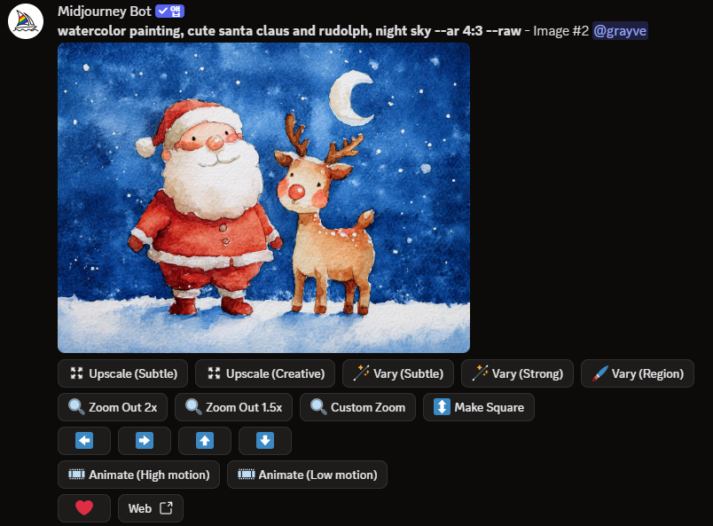Click Zoom Out 2x button
The image size is (713, 526).
(x=113, y=407)
